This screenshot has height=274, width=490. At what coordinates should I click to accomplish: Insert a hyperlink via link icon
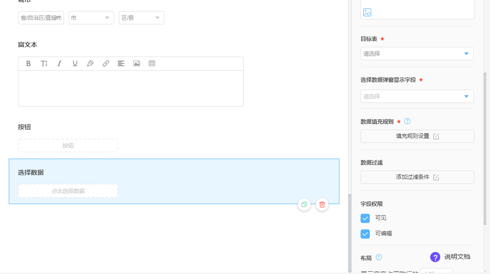click(x=105, y=63)
